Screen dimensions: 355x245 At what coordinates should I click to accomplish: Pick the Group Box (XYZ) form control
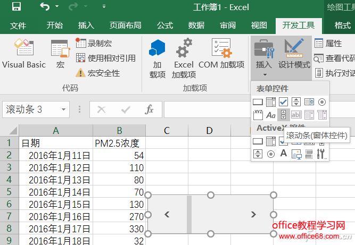click(258, 115)
